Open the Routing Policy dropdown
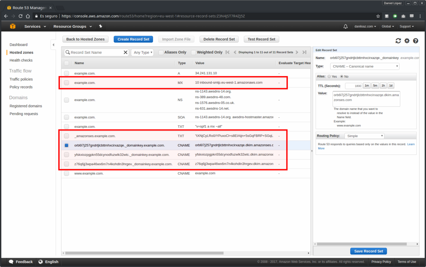426x267 pixels. [x=364, y=136]
